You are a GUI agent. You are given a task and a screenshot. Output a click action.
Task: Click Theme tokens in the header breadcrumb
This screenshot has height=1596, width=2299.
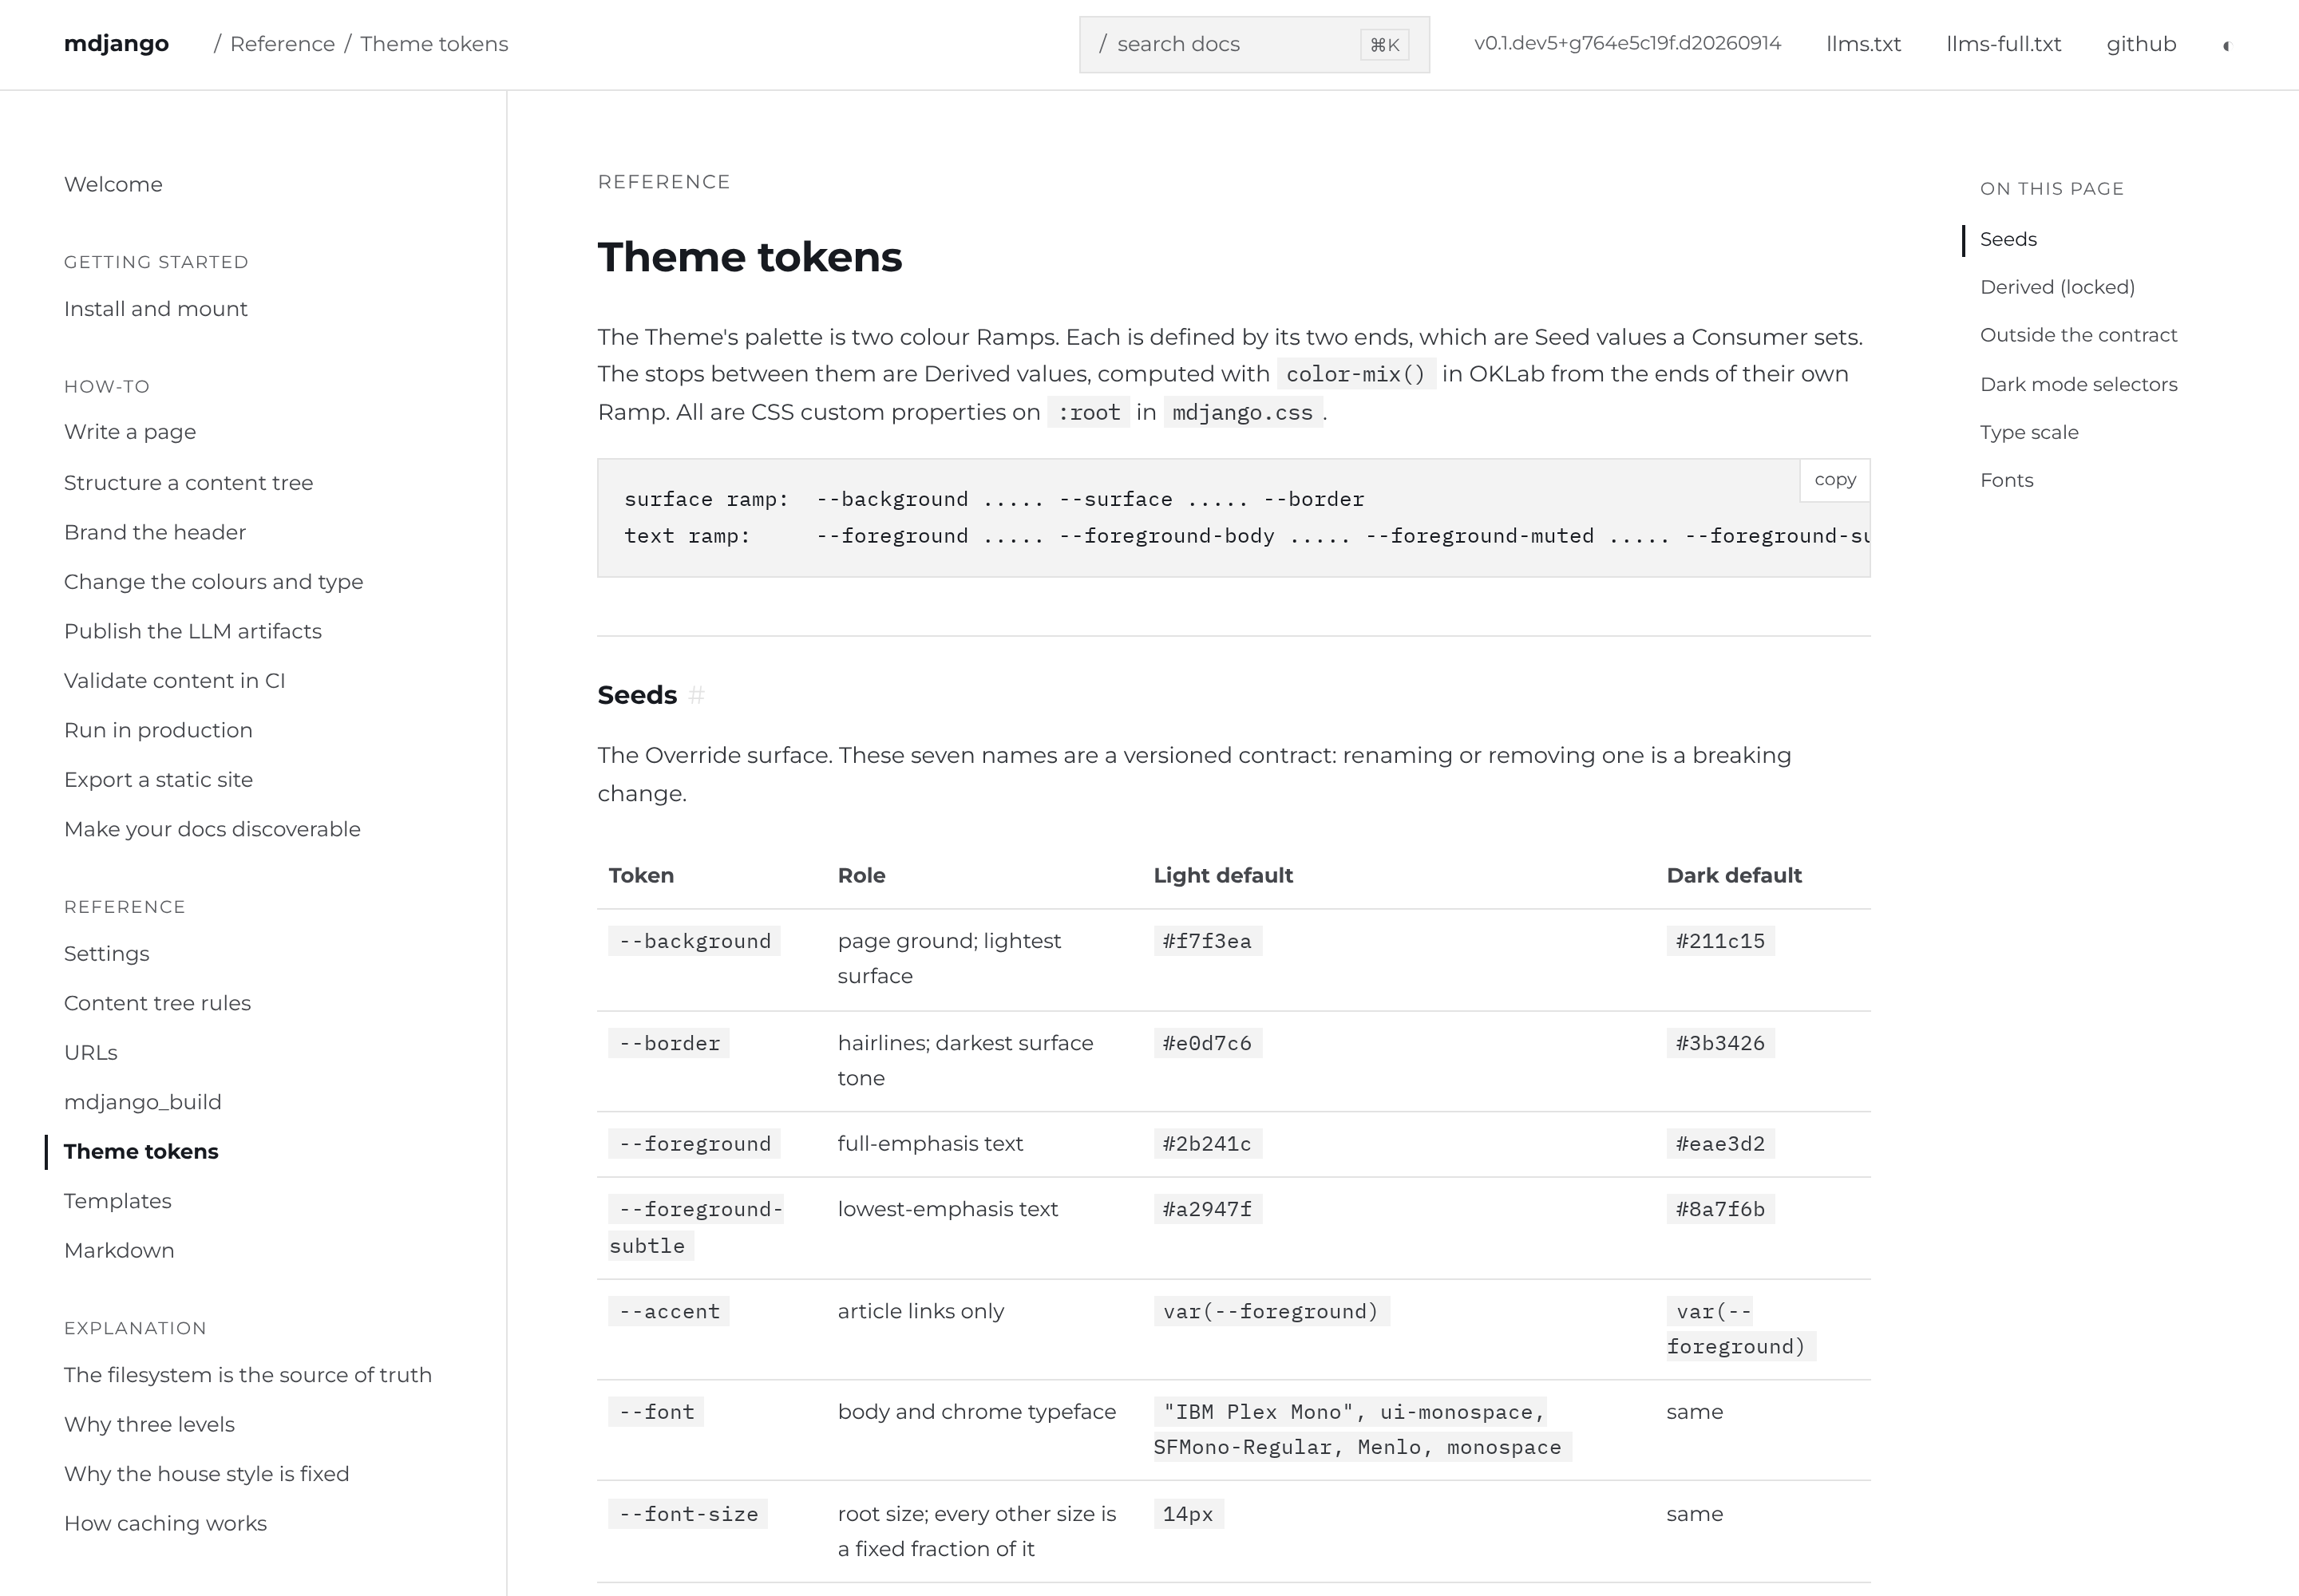point(434,44)
